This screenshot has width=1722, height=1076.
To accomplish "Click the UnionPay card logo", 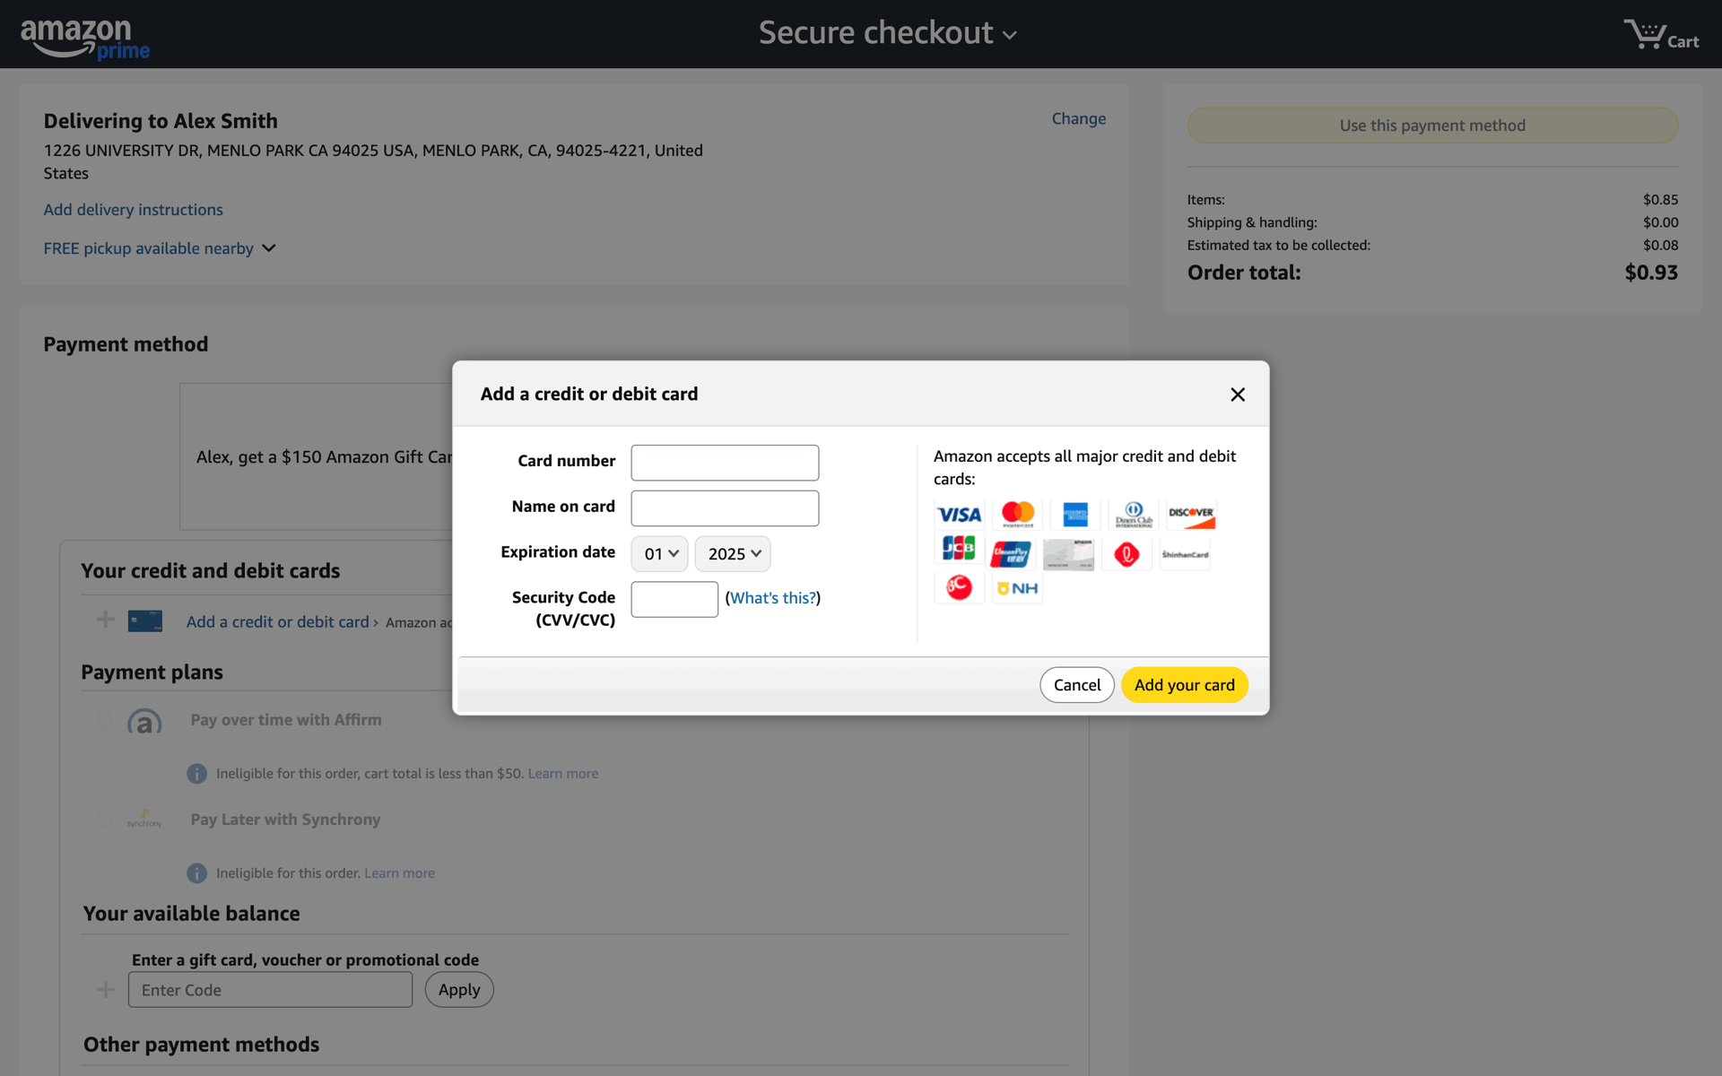I will pos(1011,555).
